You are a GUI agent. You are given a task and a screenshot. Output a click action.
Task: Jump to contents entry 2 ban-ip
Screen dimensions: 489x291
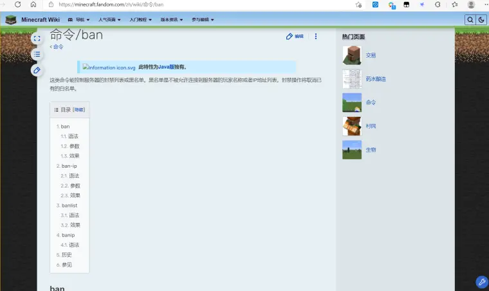tap(67, 166)
